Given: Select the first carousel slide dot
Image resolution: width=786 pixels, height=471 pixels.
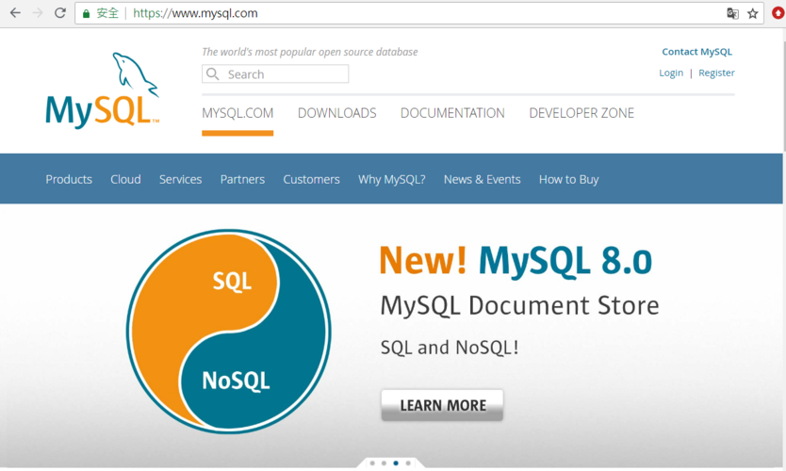Looking at the screenshot, I should [x=372, y=463].
